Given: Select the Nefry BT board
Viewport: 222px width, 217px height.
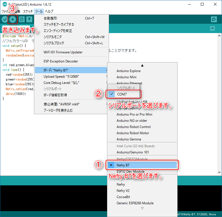Looking at the screenshot, I should pyautogui.click(x=142, y=165).
